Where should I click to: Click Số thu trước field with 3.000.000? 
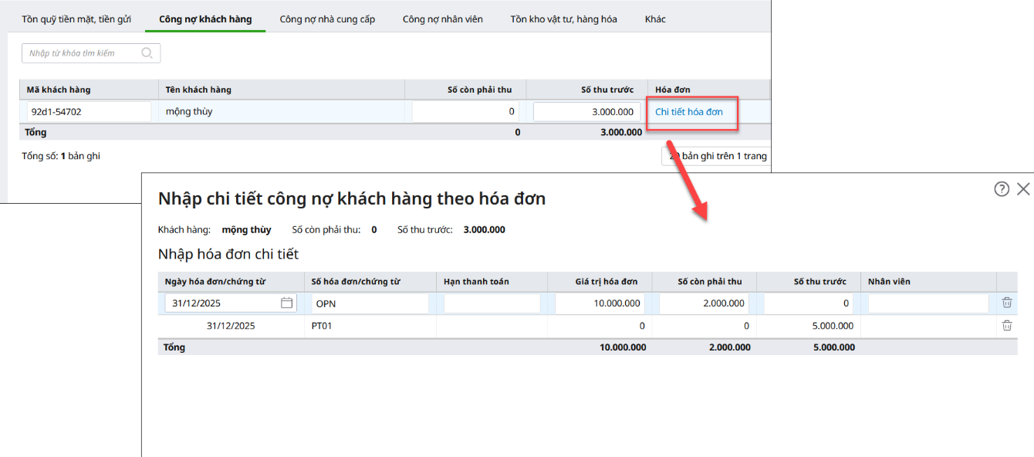click(x=586, y=112)
